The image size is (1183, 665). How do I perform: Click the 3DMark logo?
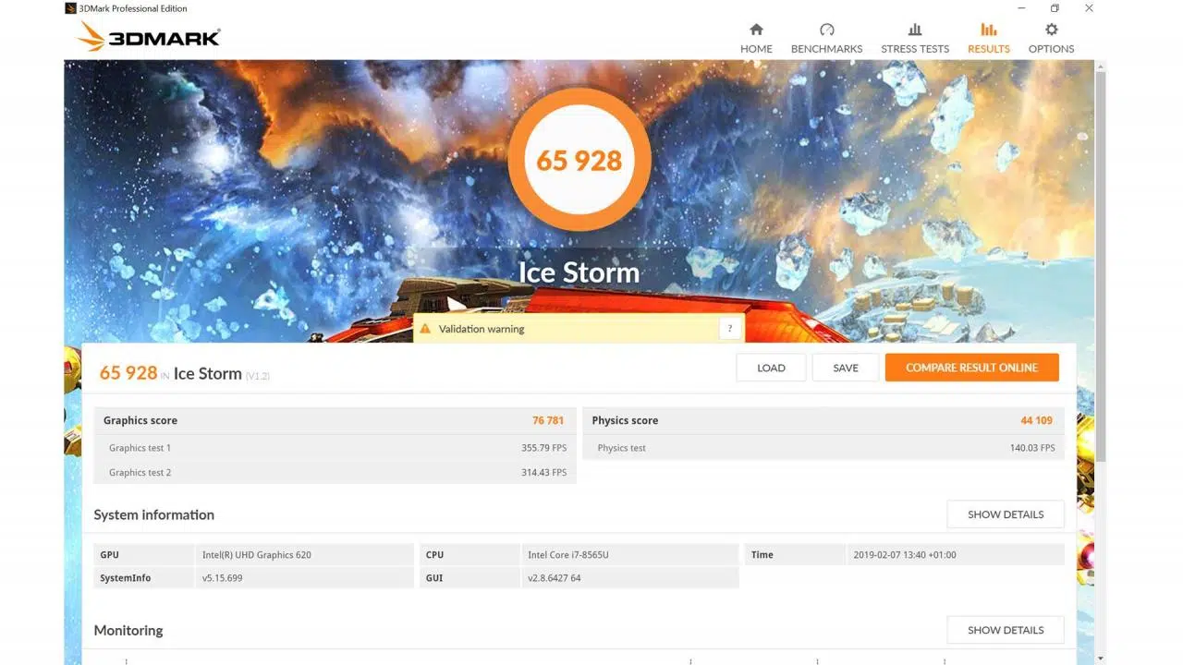point(149,38)
